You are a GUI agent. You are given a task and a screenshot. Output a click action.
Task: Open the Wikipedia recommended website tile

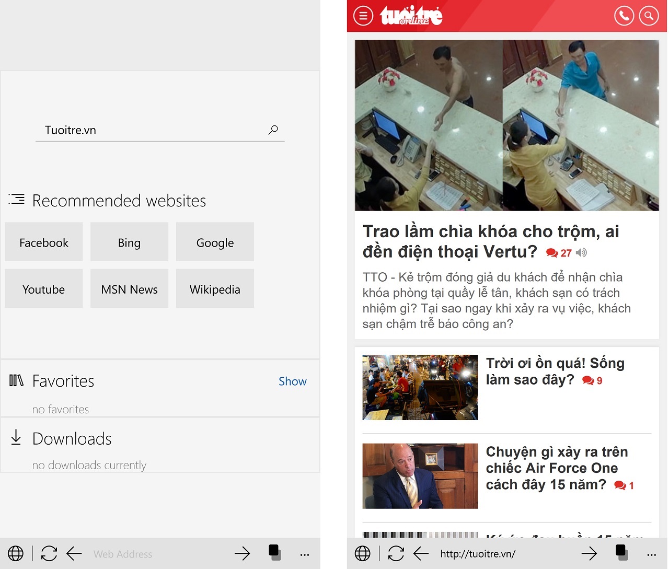(215, 288)
